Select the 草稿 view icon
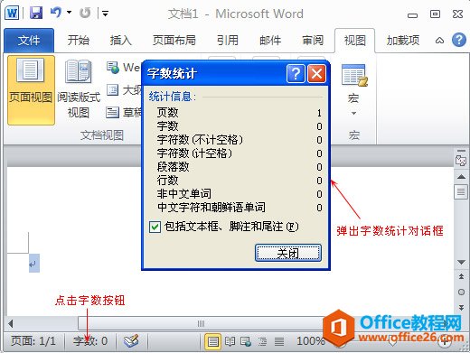Screen dimensions: 470x353 [113, 113]
